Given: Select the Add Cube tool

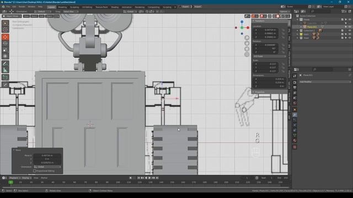Looking at the screenshot, I should coord(6,78).
